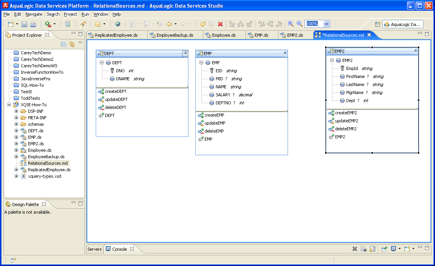Expand the schemas folder

point(16,124)
